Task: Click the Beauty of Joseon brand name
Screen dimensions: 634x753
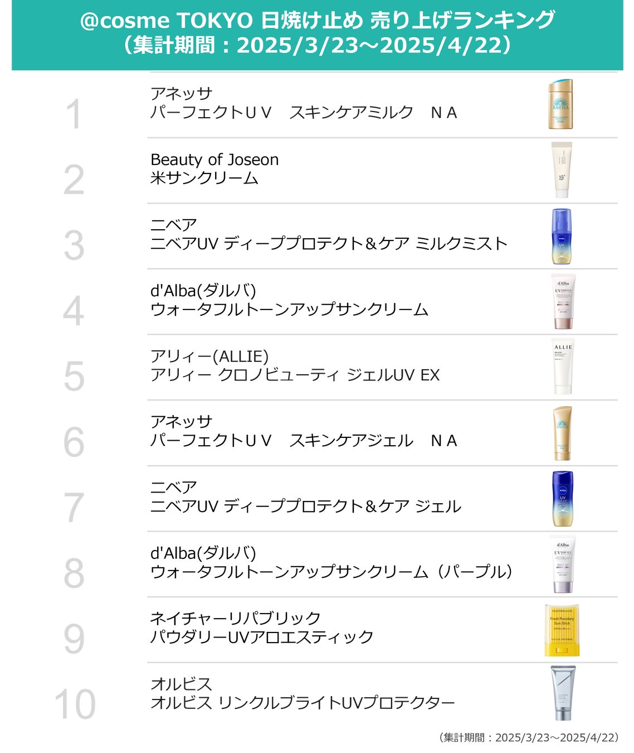Action: [x=214, y=160]
